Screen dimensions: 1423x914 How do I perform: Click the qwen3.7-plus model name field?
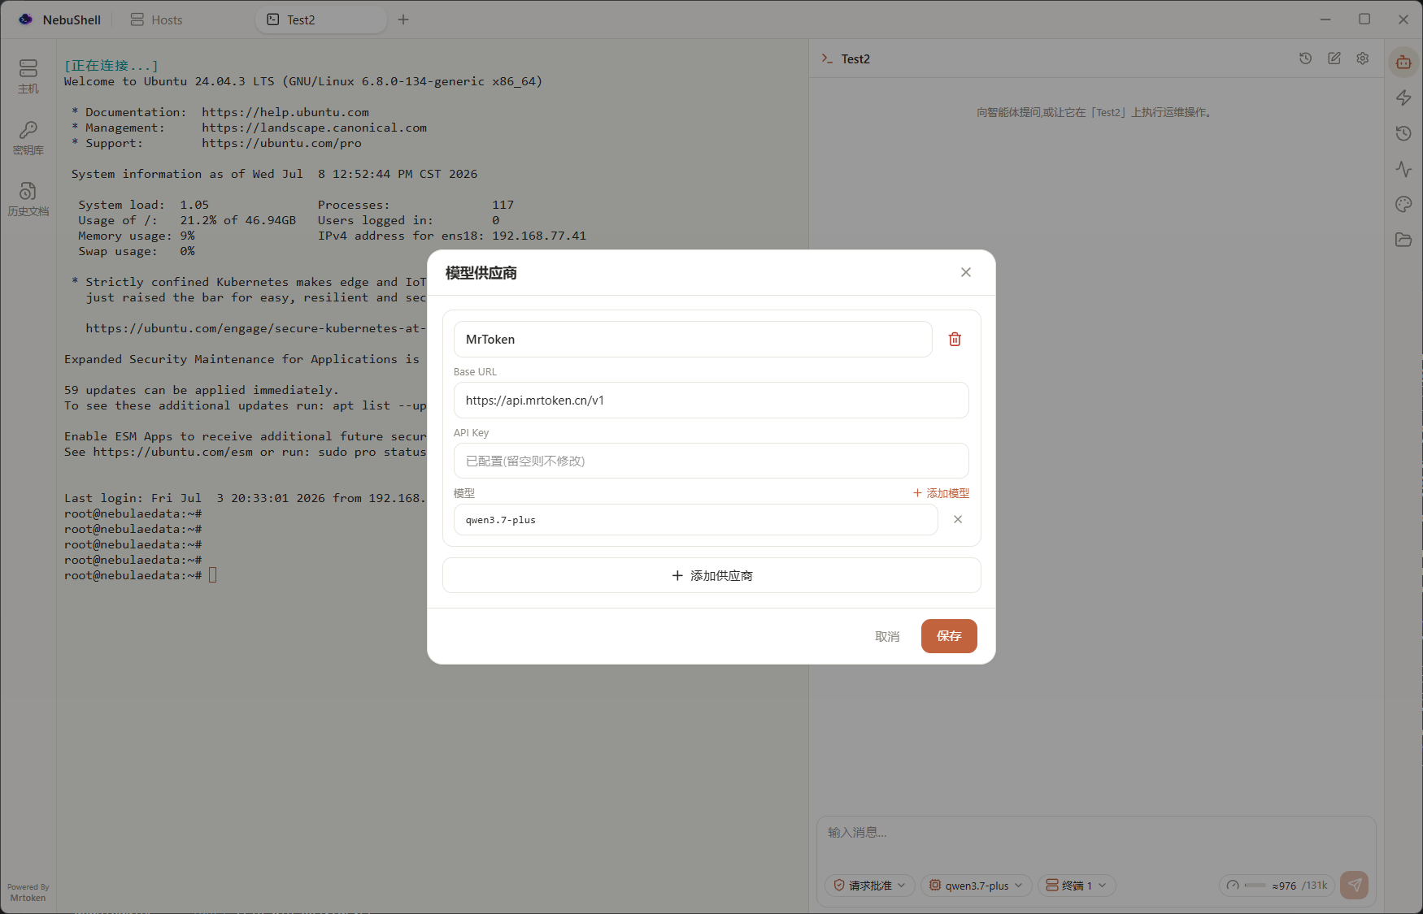[695, 519]
